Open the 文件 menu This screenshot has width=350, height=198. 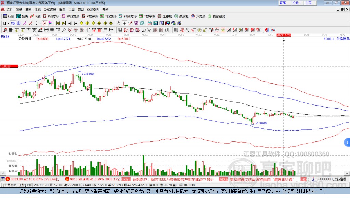click(x=10, y=9)
